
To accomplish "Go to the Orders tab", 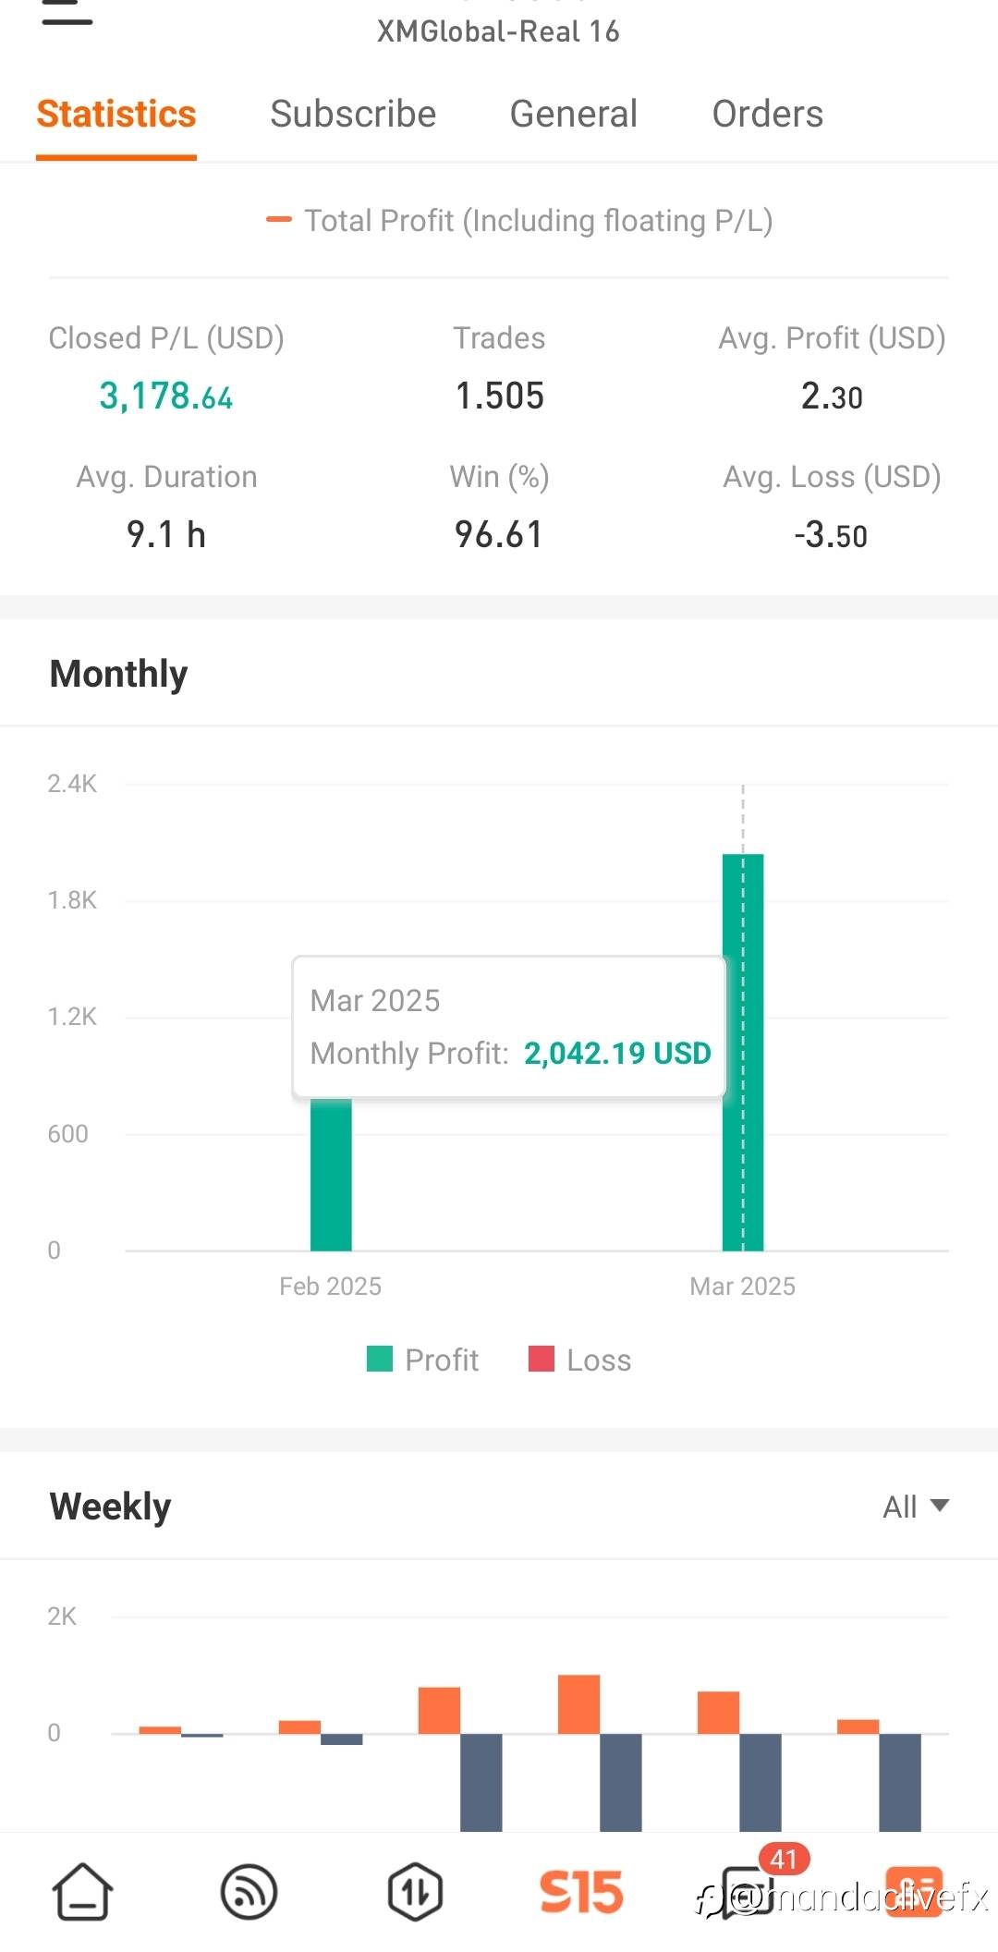I will (x=767, y=114).
